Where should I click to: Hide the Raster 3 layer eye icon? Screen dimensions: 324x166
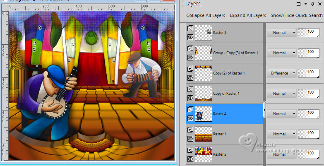[x=190, y=37]
